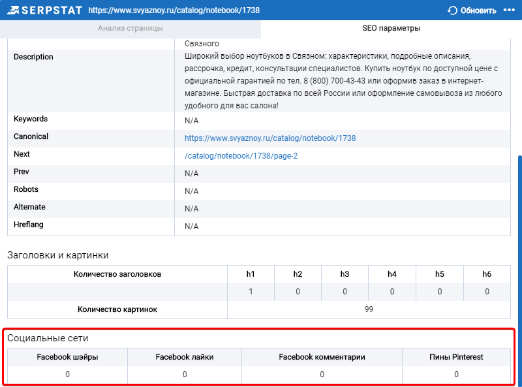The image size is (522, 387).
Task: Click the Prev row label
Action: pos(22,172)
